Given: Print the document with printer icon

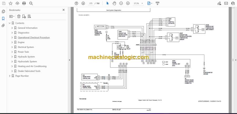Looking at the screenshot, I should tap(24, 3).
